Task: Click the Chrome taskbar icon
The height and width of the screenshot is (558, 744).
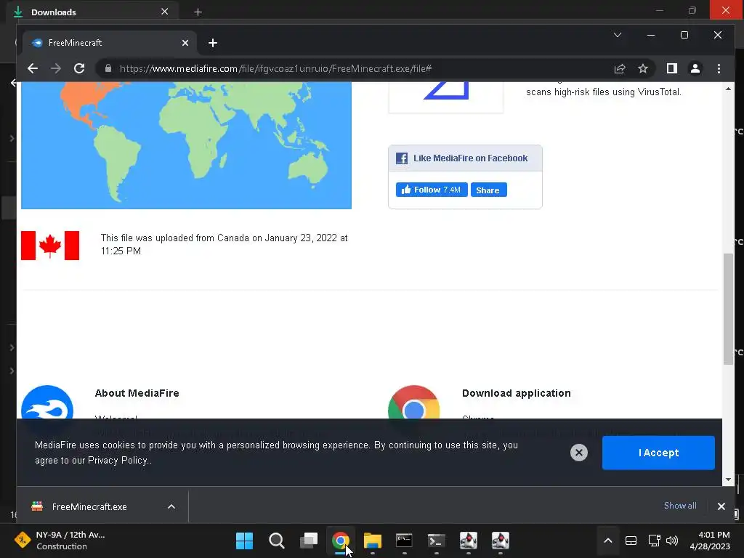Action: coord(341,541)
